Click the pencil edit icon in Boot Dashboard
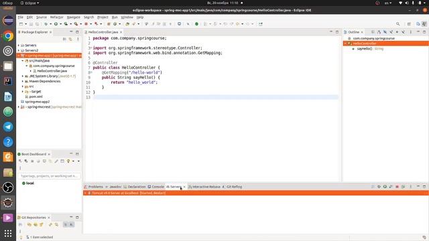 click(56, 161)
